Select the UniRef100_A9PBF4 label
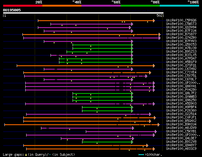 181,107
